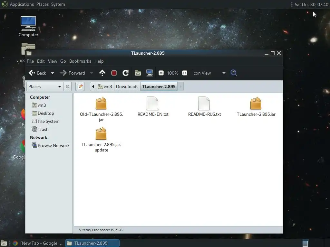Open the Applications panel menu

(22, 4)
